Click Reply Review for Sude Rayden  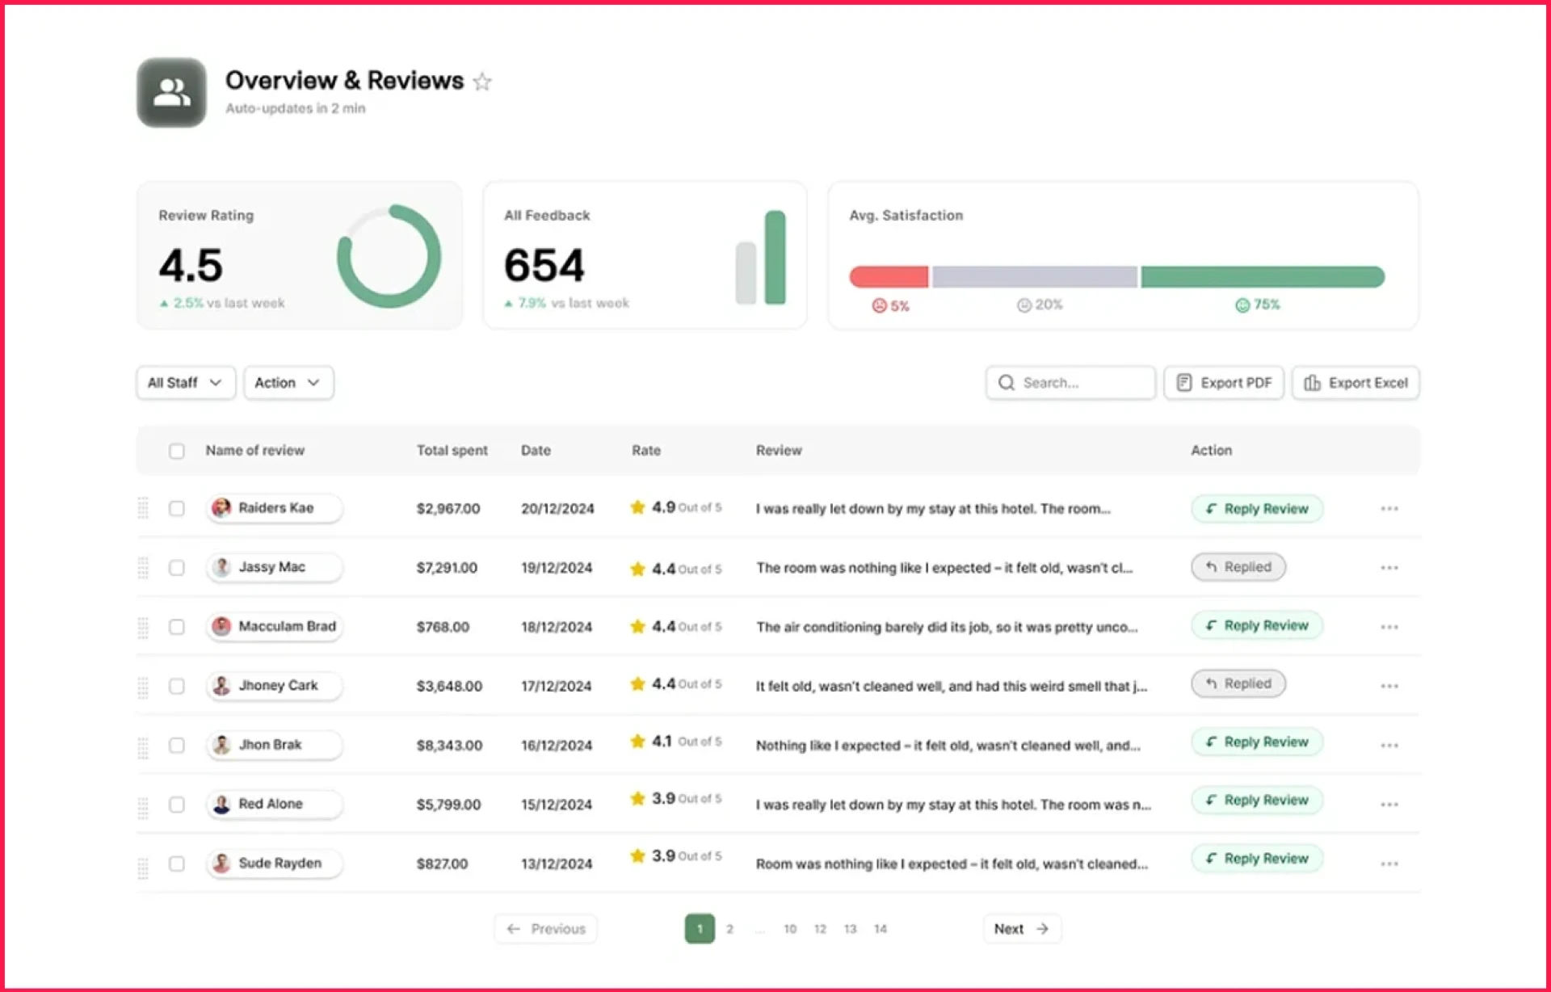tap(1256, 859)
